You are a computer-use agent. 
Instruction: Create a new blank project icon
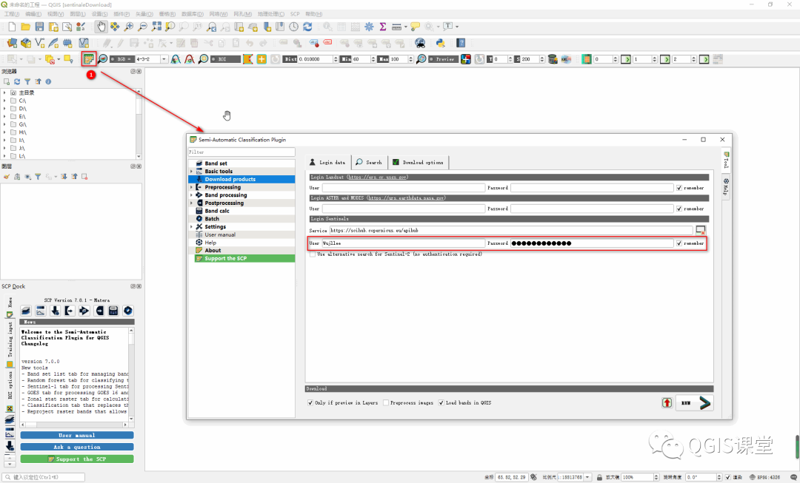click(12, 27)
